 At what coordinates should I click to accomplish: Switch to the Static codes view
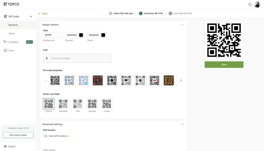coord(12,33)
